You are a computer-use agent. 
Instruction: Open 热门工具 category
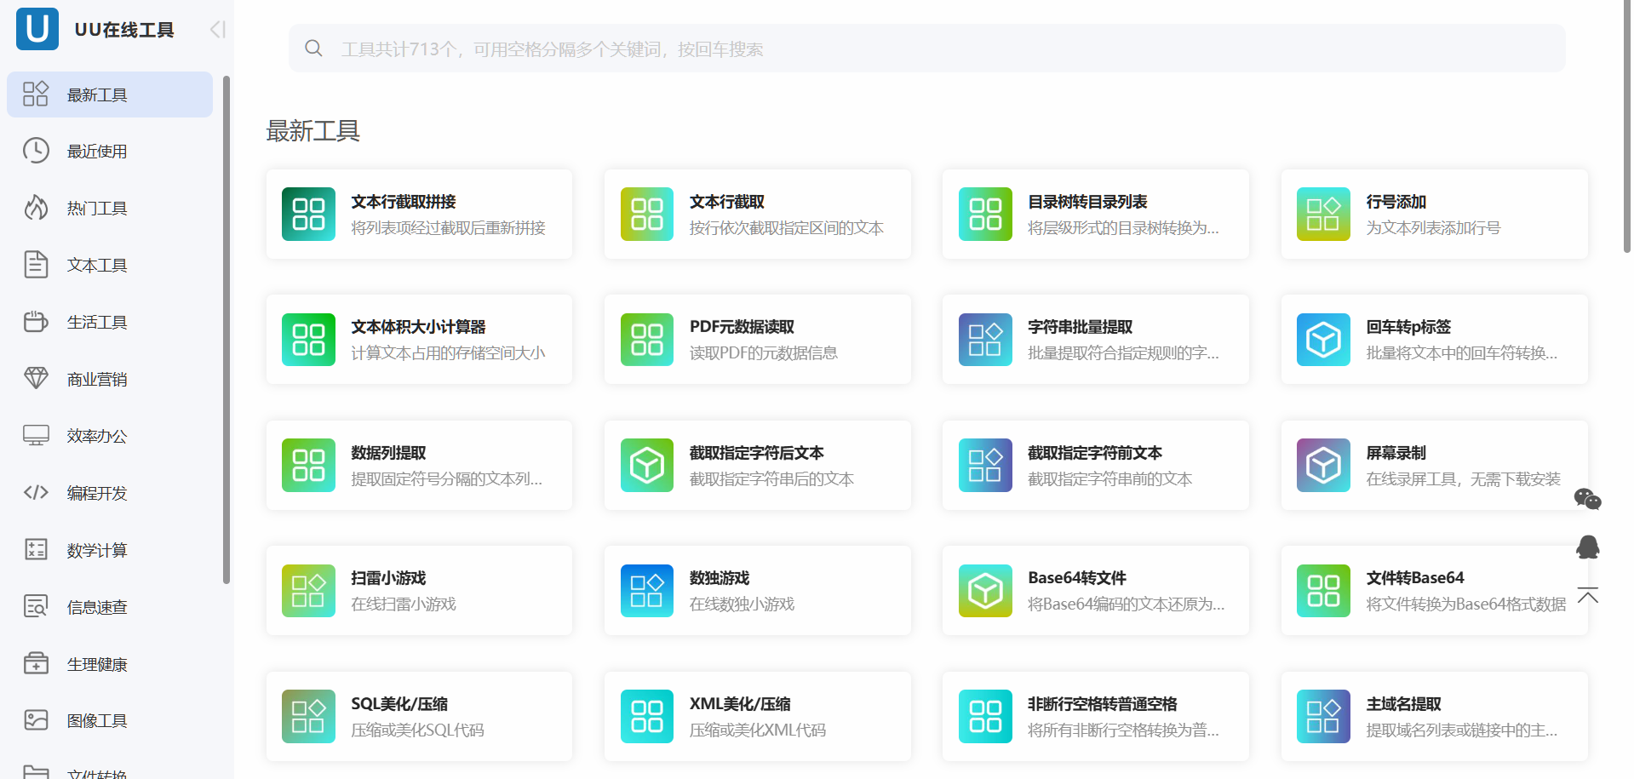(x=110, y=209)
